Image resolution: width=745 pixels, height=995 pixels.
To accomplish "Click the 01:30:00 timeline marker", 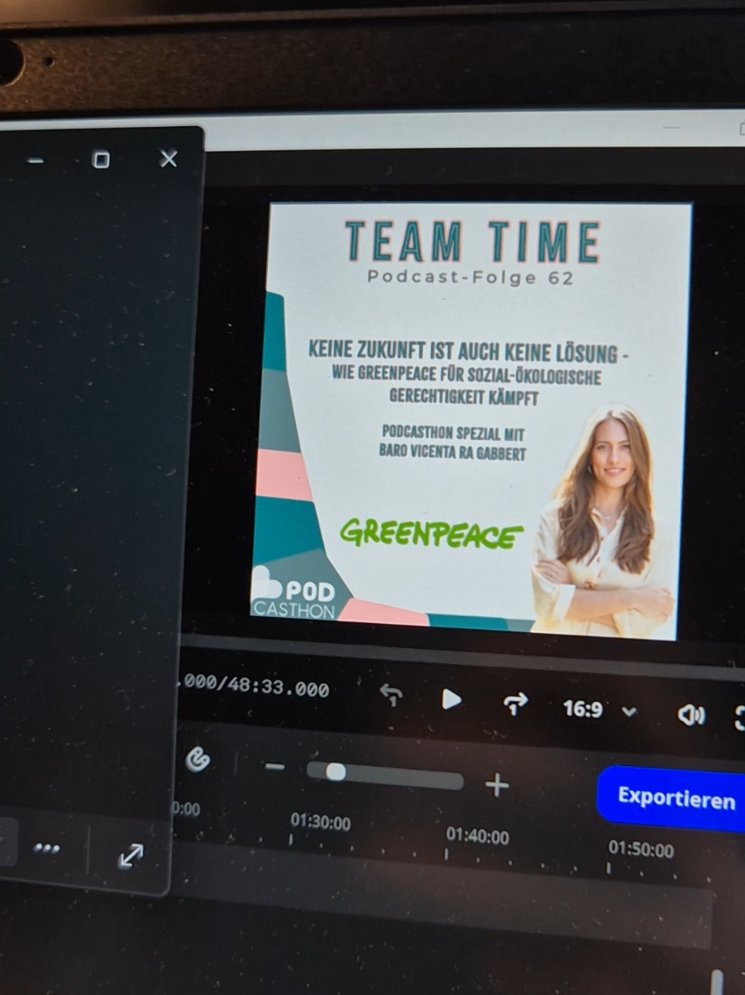I will (320, 823).
